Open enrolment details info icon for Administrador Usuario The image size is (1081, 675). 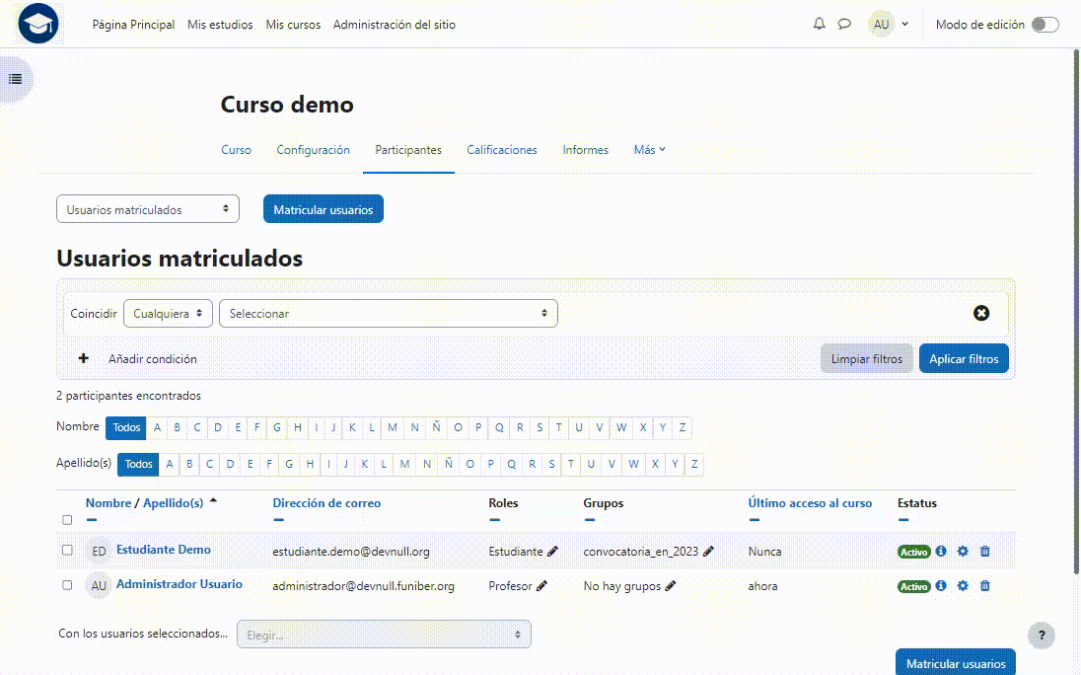(941, 585)
